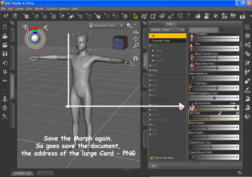Click the Undo arrow icon
This screenshot has width=252, height=177.
(5, 81)
